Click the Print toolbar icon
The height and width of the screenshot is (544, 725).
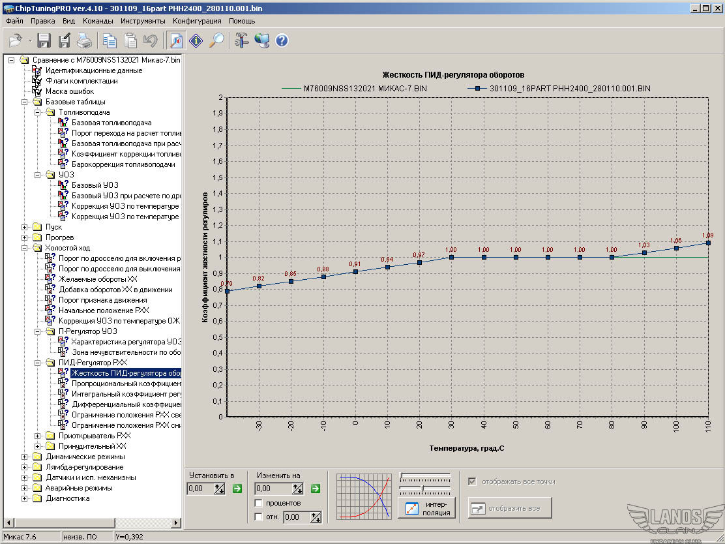85,40
